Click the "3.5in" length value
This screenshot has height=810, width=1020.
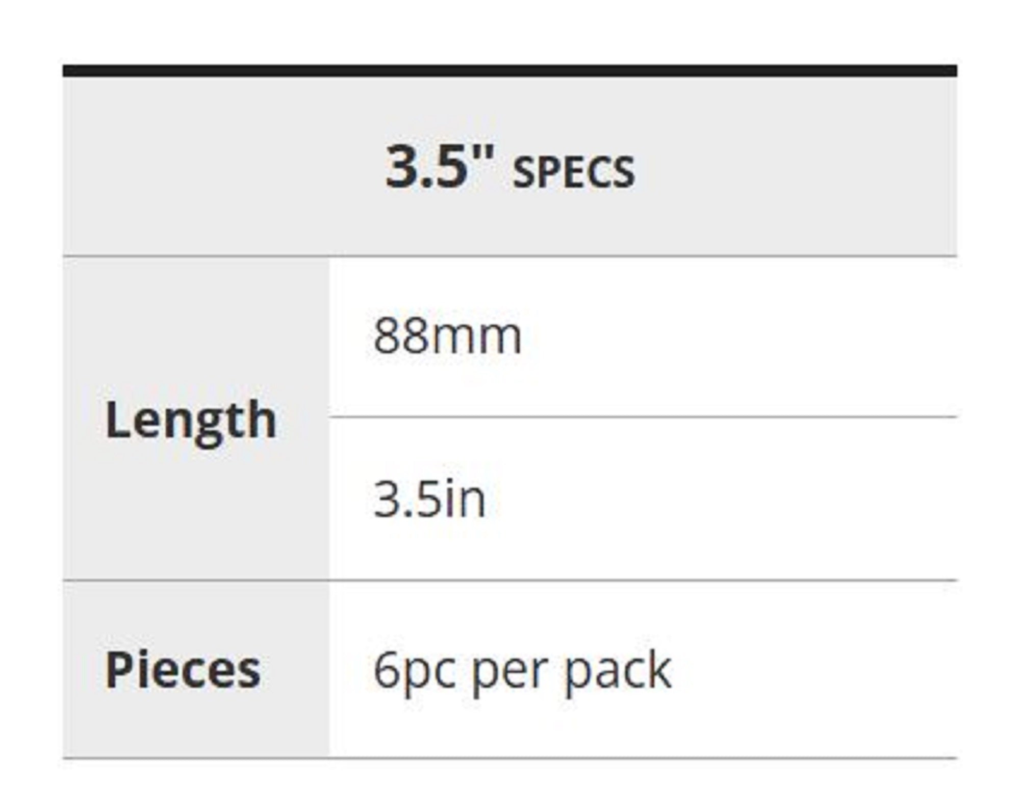coord(429,500)
